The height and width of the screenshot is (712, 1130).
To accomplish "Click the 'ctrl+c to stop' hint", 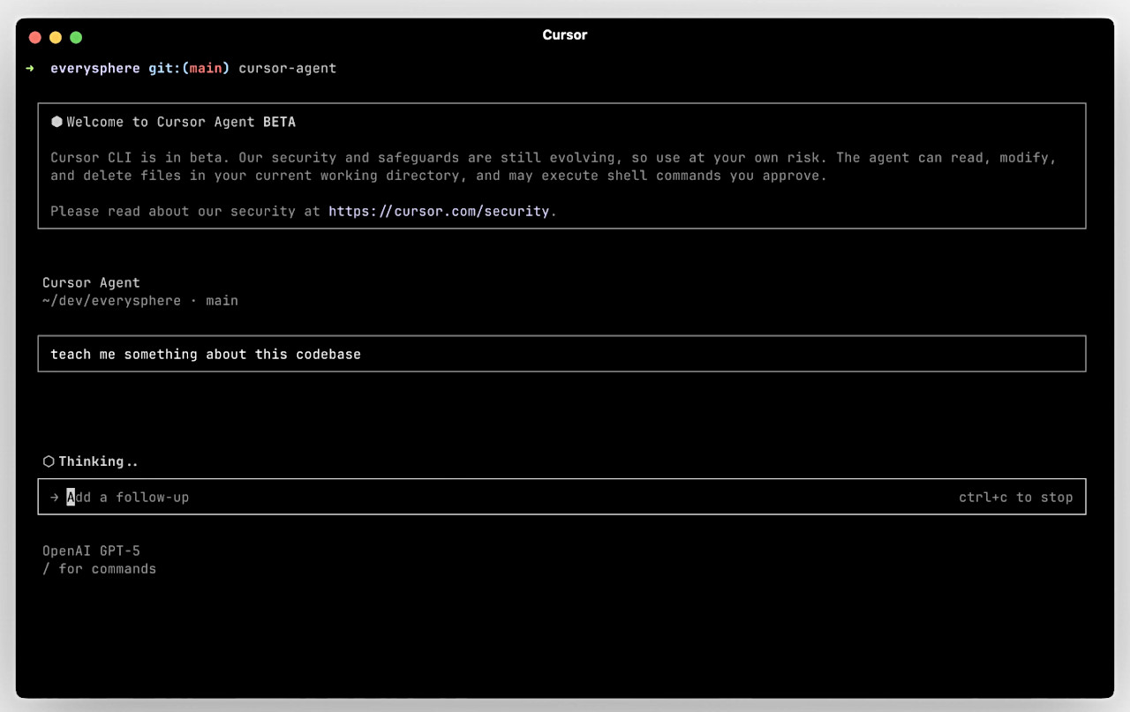I will (x=1015, y=498).
